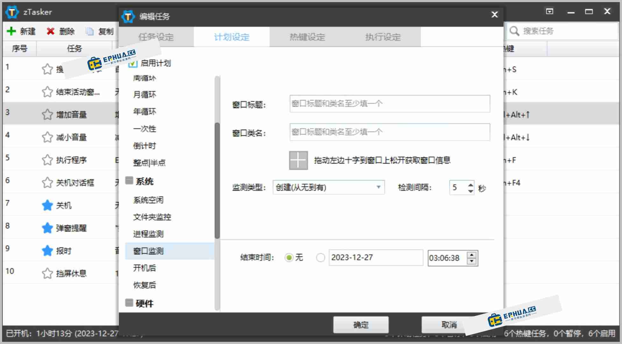Collapse the 系统 category in the sidebar
Image resolution: width=622 pixels, height=344 pixels.
click(x=129, y=181)
